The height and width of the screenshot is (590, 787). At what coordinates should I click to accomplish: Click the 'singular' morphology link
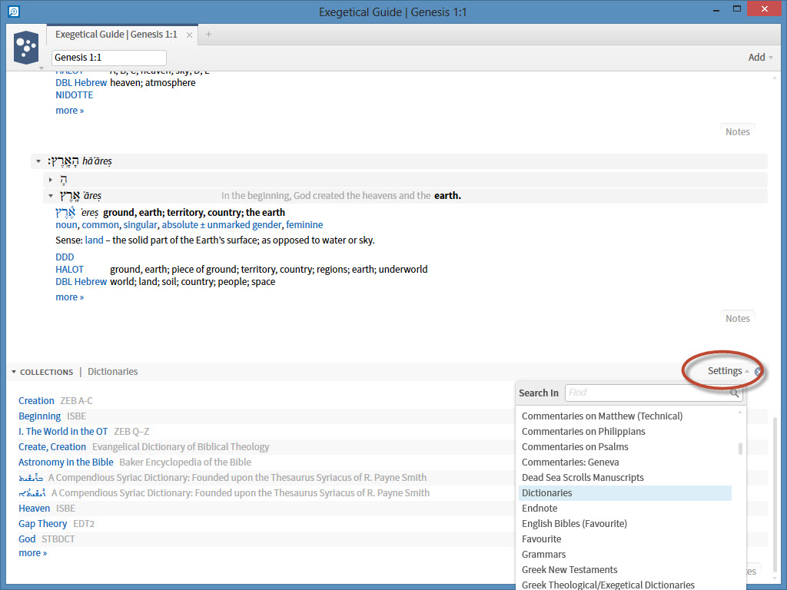(140, 225)
